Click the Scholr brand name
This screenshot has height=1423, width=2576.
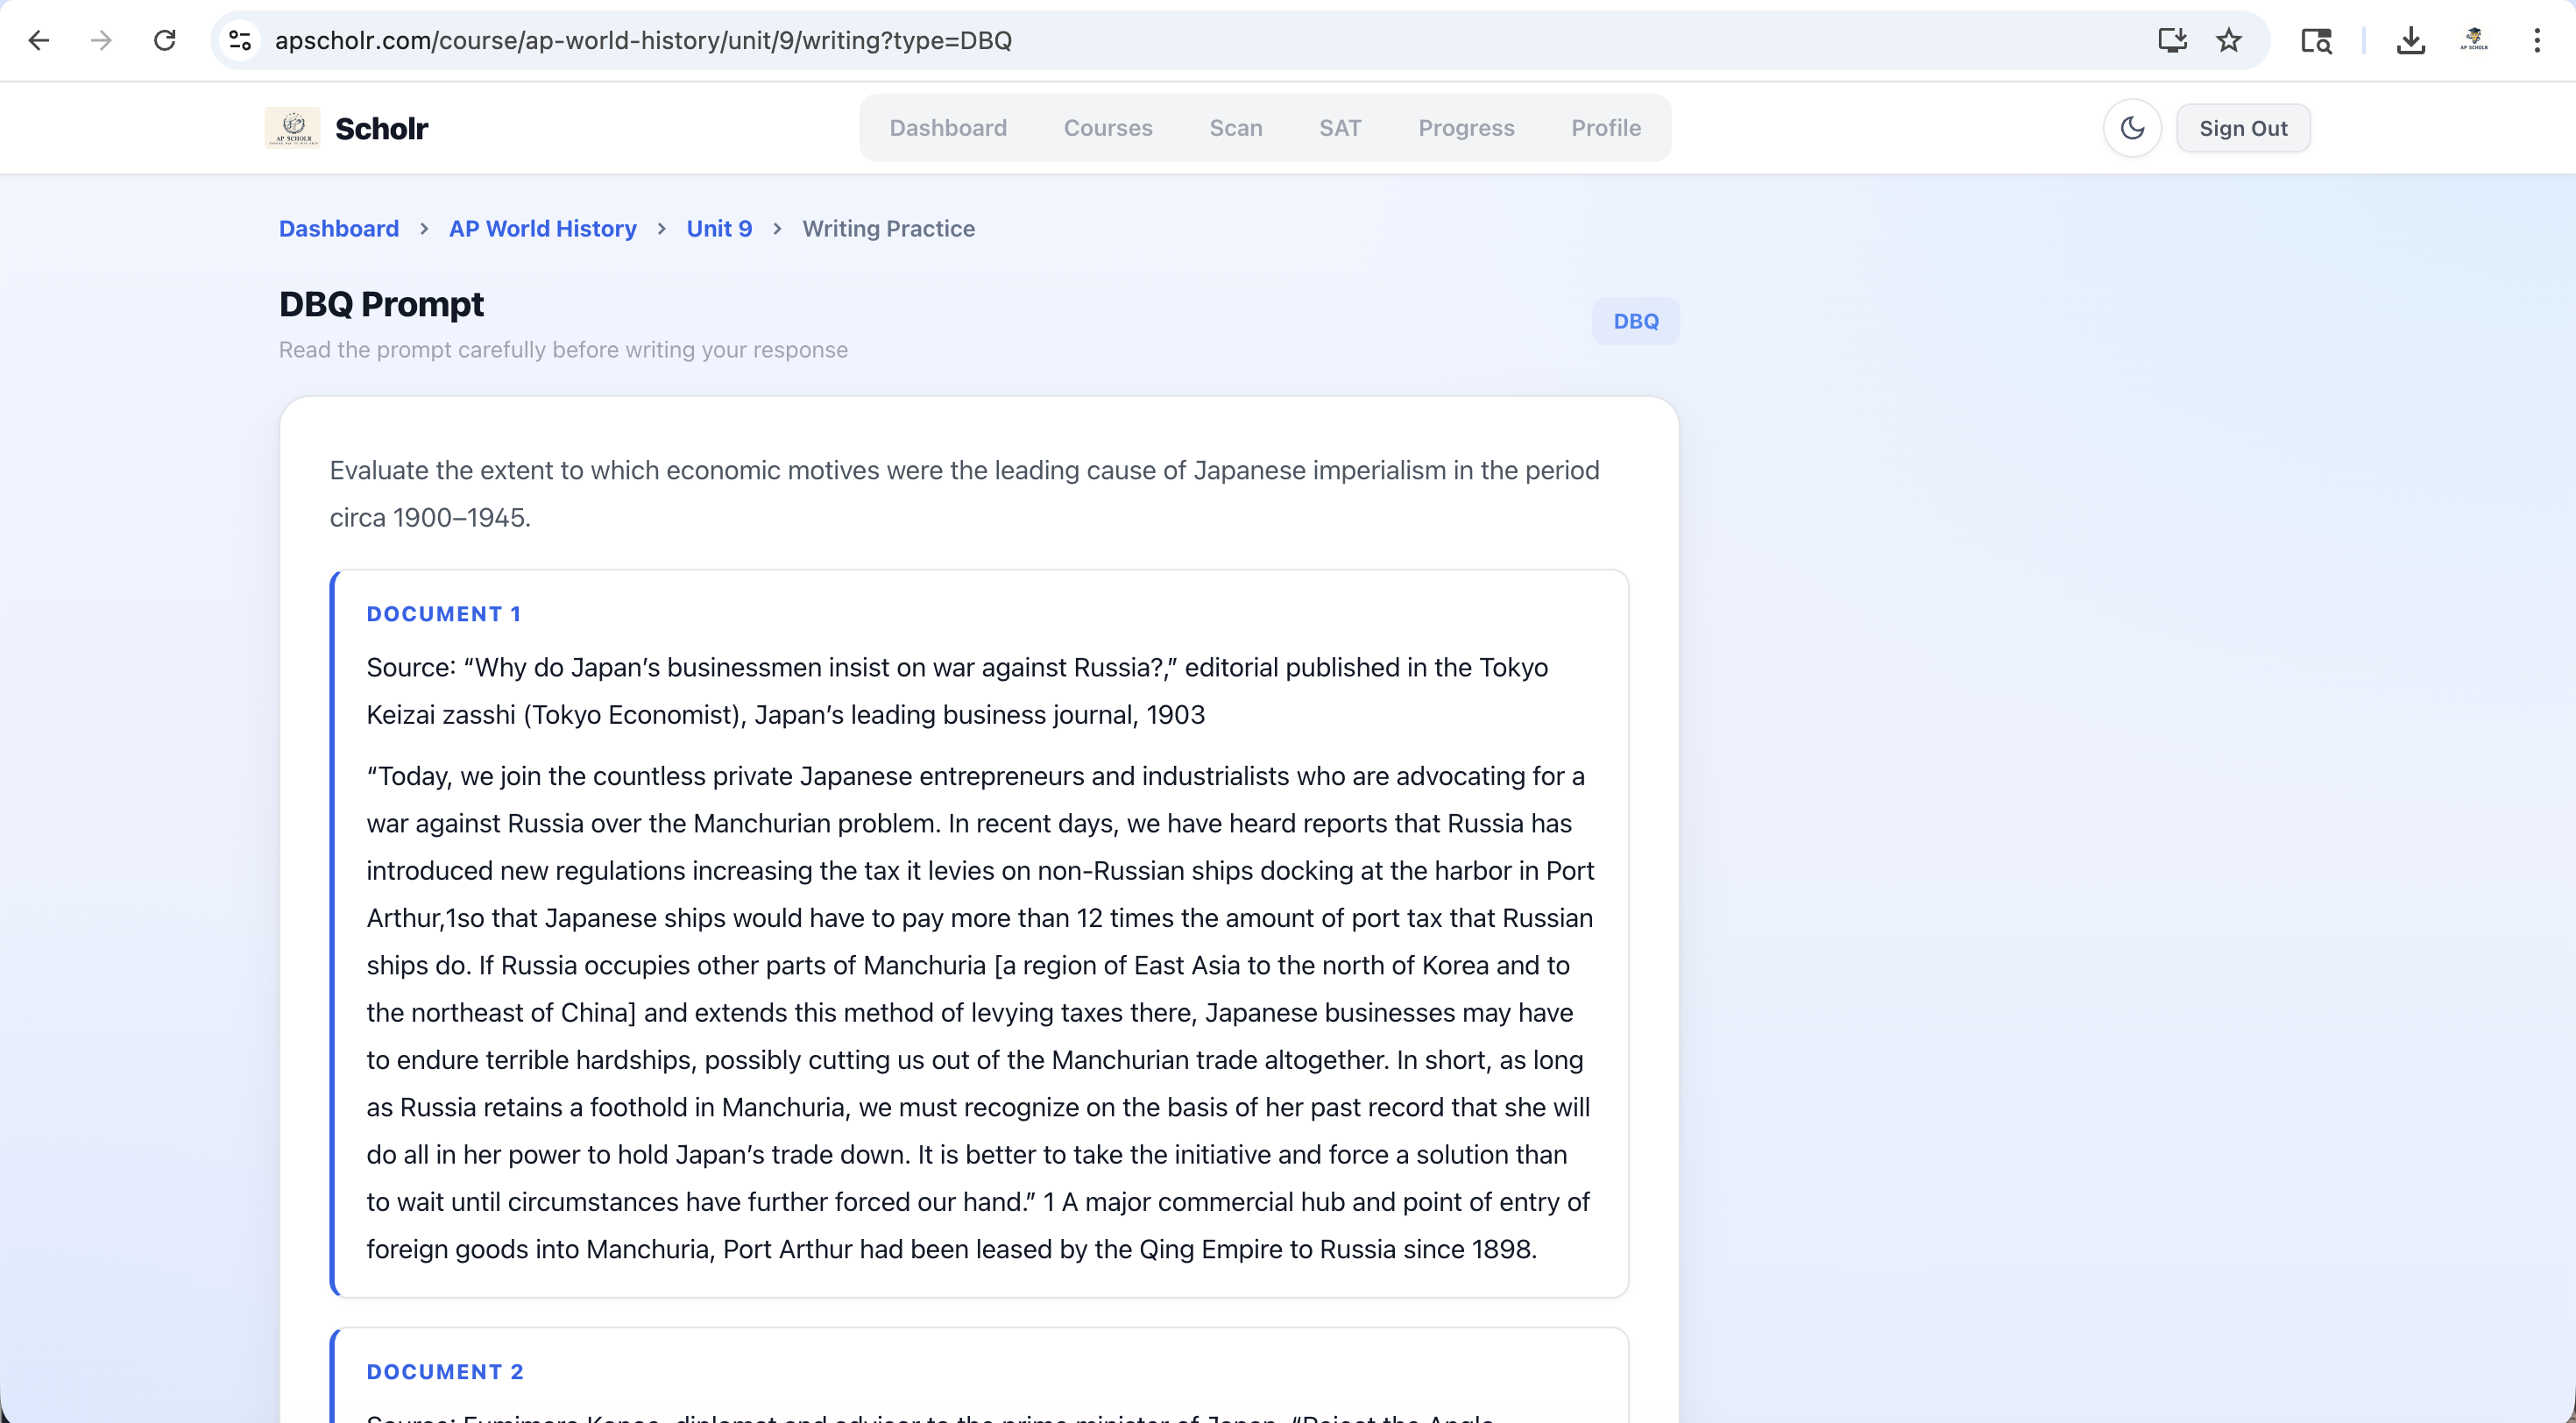[381, 129]
